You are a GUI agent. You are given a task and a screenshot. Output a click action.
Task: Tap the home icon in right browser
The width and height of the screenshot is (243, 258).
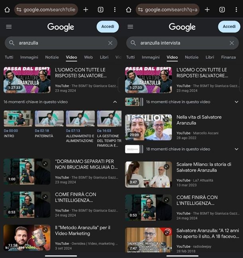click(129, 10)
